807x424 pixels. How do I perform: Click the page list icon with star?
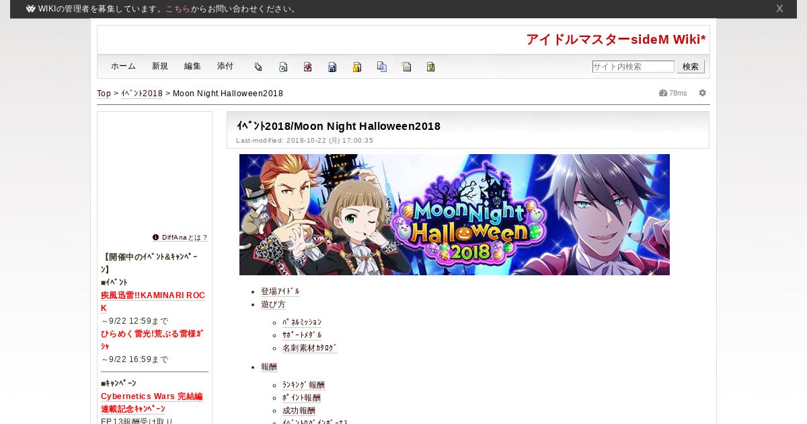coord(406,67)
